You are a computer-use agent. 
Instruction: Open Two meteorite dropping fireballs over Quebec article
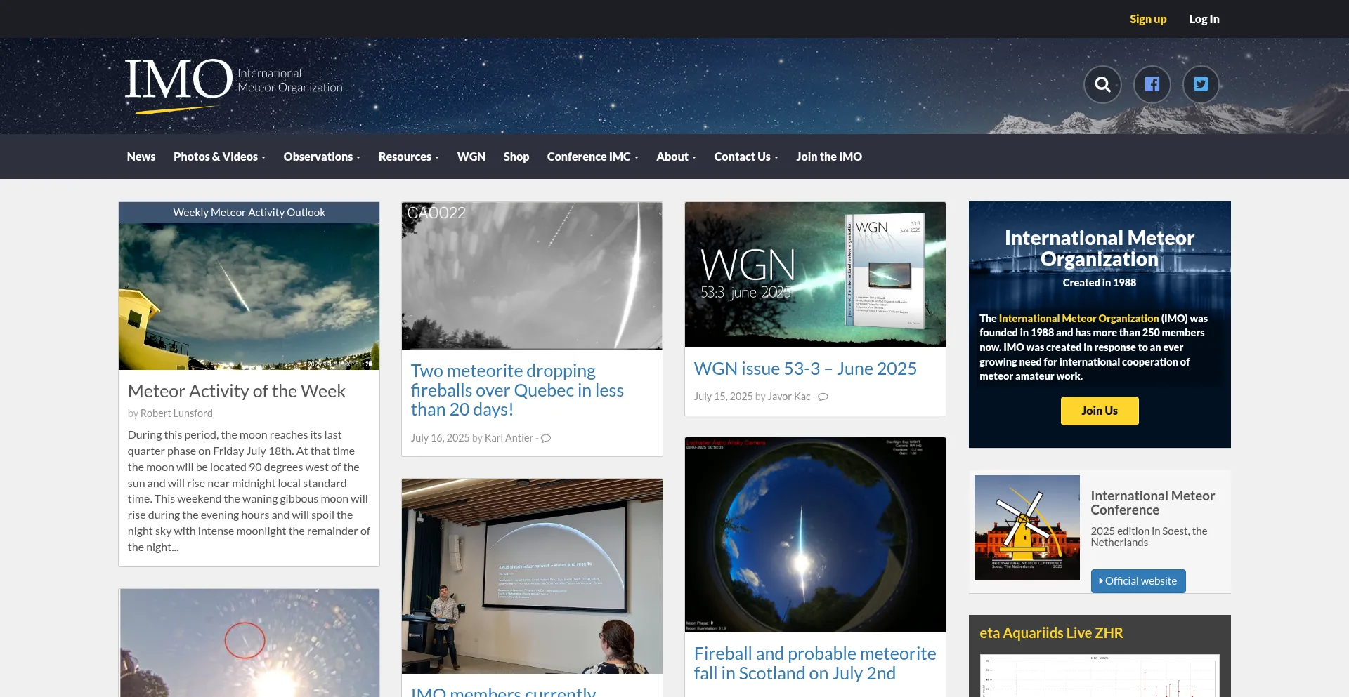(517, 390)
